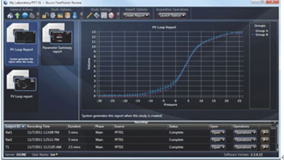Open the blue speech bubble icon
Viewport: 284px width, 160px height.
click(25, 16)
